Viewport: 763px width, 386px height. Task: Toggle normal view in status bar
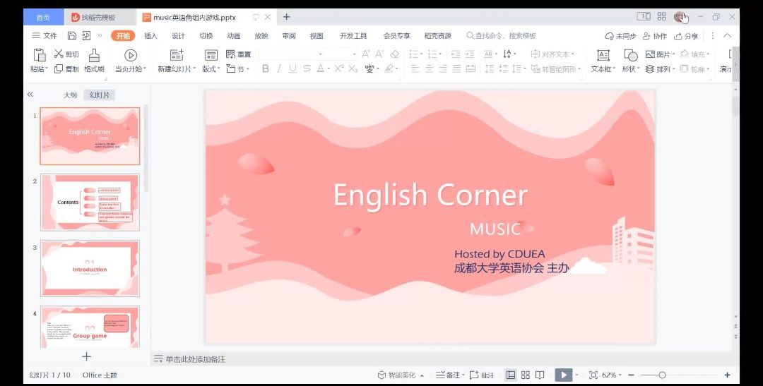[x=510, y=375]
